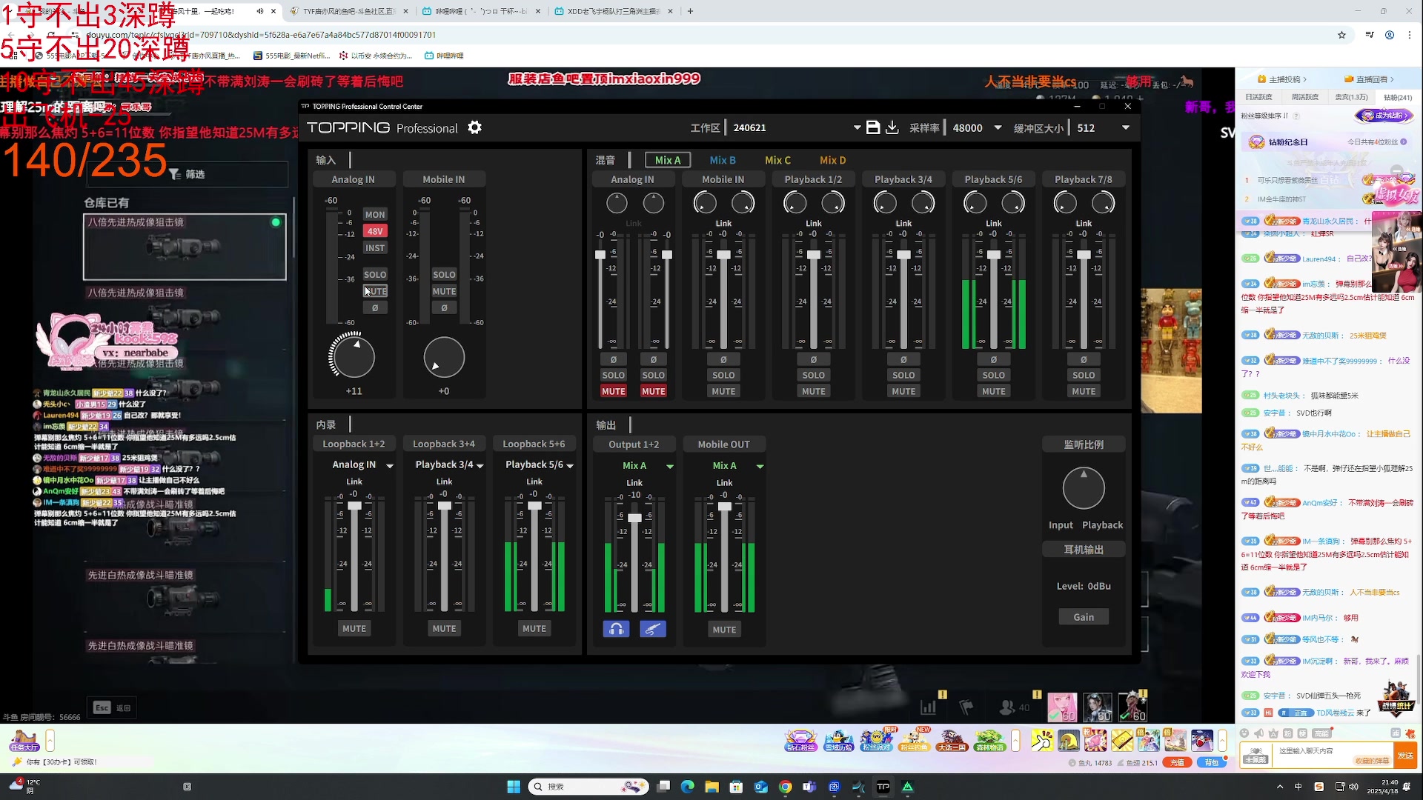This screenshot has width=1423, height=800.
Task: Unmute left Analog IN in Mix A
Action: click(x=613, y=391)
